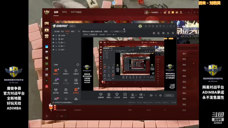Hide the 图片 2 layer with eye icon
Screen dimensions: 228x128
click(53, 42)
